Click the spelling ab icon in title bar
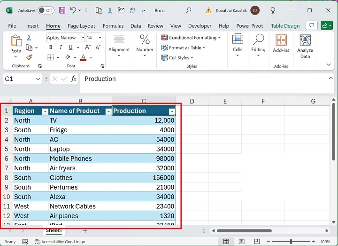This screenshot has height=246, width=338. 132,10
